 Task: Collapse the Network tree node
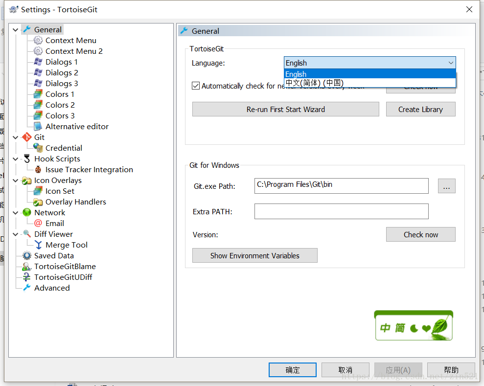coord(15,213)
